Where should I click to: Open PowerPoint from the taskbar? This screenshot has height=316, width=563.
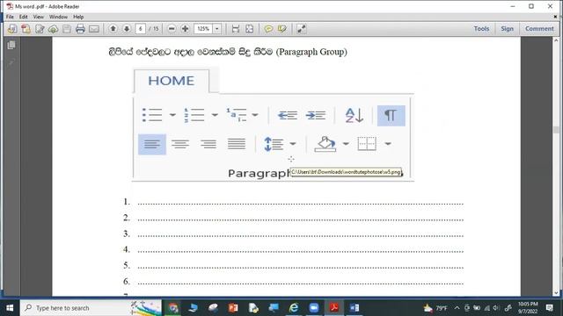tap(233, 308)
